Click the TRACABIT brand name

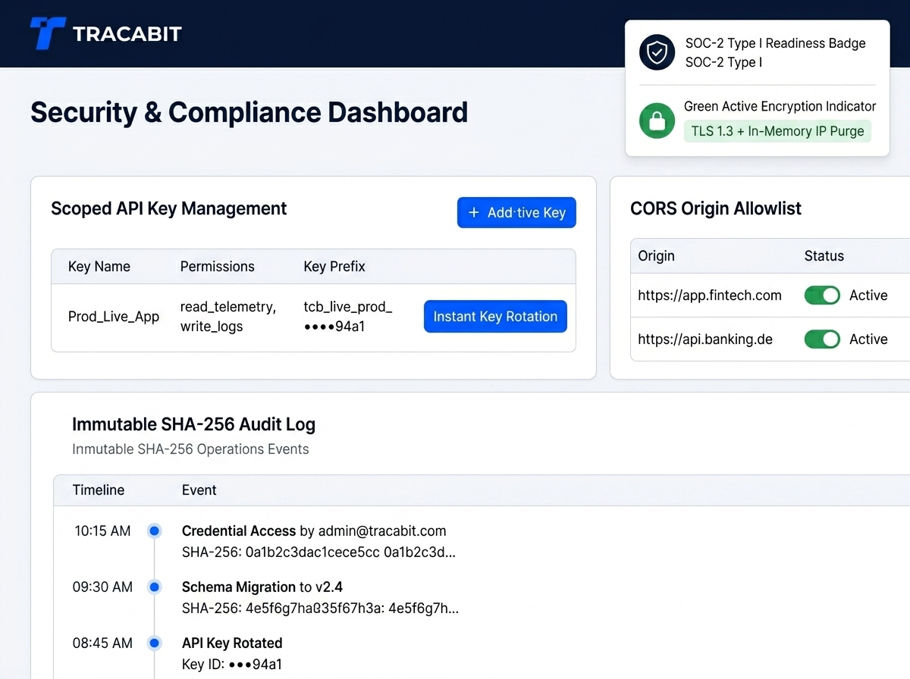(127, 34)
